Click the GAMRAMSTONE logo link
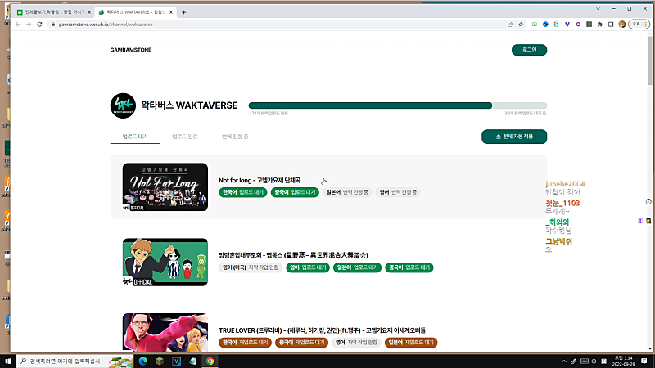Screen dimensions: 655x368 pyautogui.click(x=131, y=50)
